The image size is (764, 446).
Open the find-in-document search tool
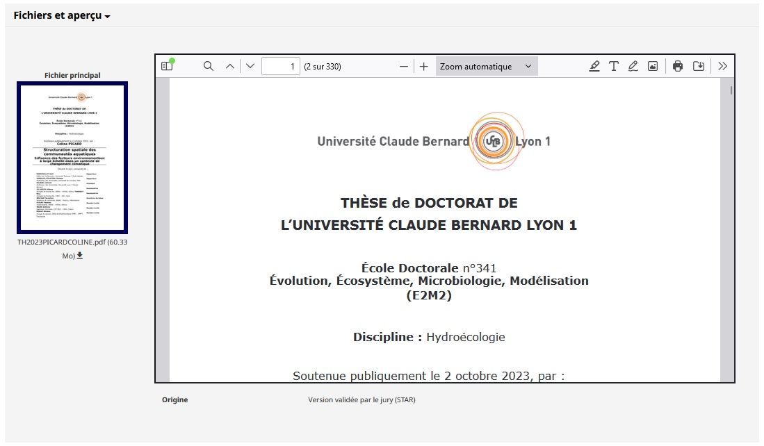pos(208,66)
